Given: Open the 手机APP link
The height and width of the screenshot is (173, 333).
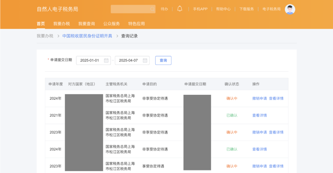Looking at the screenshot, I should [200, 9].
